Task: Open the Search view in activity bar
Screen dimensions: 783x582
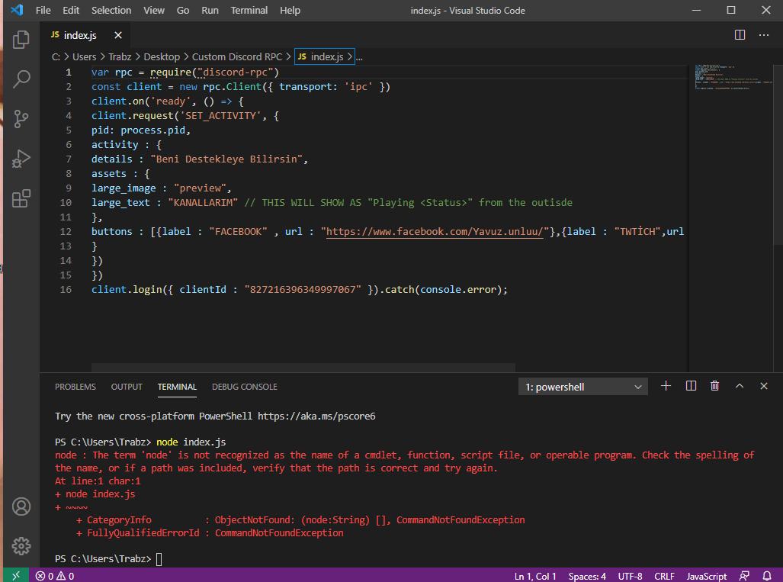Action: coord(21,79)
